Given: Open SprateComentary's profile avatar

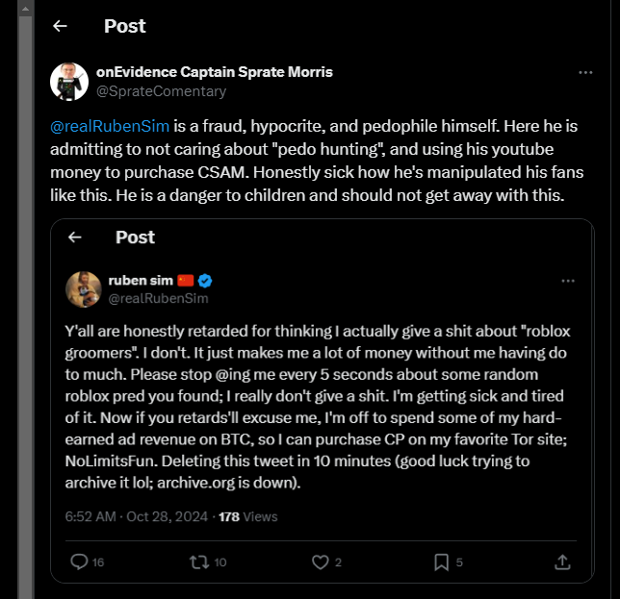Looking at the screenshot, I should coord(69,82).
